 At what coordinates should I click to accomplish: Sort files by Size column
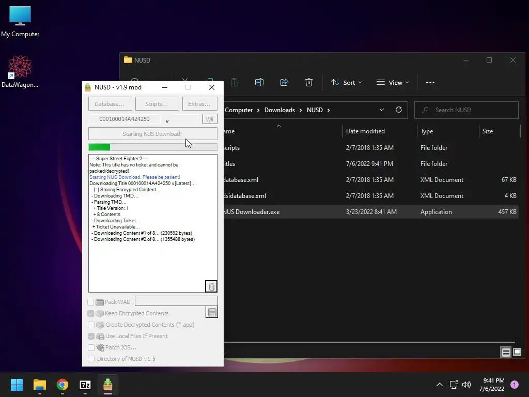tap(500, 131)
